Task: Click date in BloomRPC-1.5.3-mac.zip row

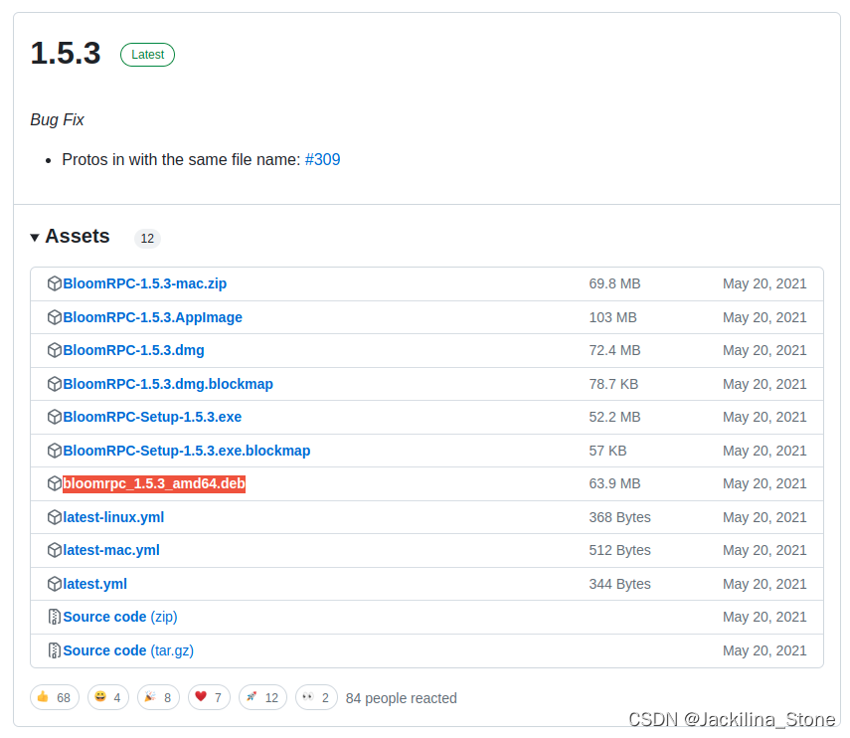Action: click(765, 283)
